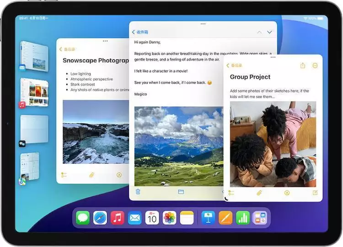This screenshot has height=247, width=343.
Task: Go back to inbox in Mail window
Action: tap(140, 32)
